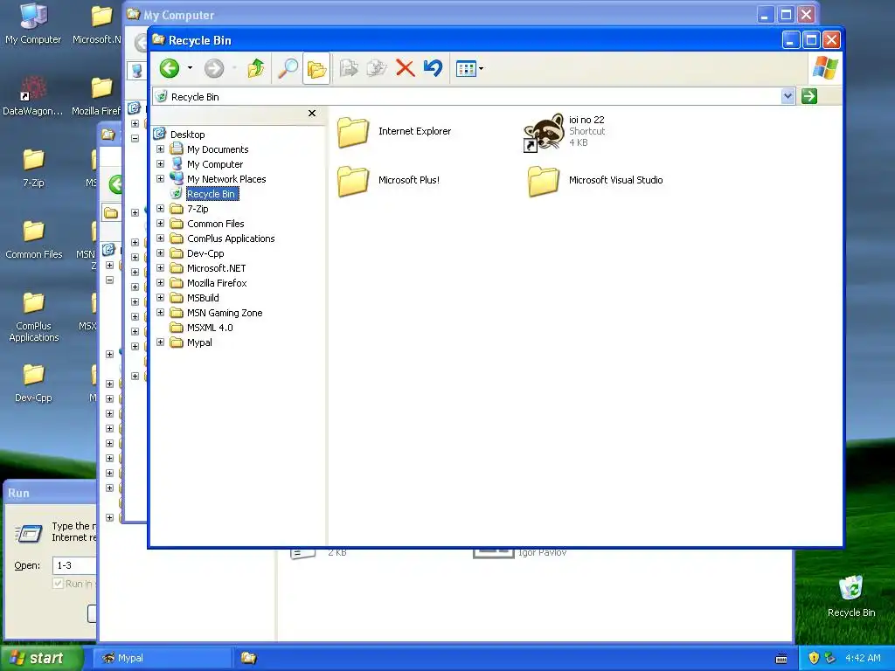Select the Microsoft Plus! folder item
The height and width of the screenshot is (671, 895).
tap(388, 180)
